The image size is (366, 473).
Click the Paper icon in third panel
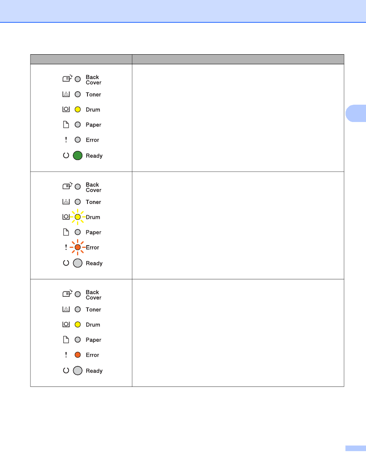tap(66, 340)
